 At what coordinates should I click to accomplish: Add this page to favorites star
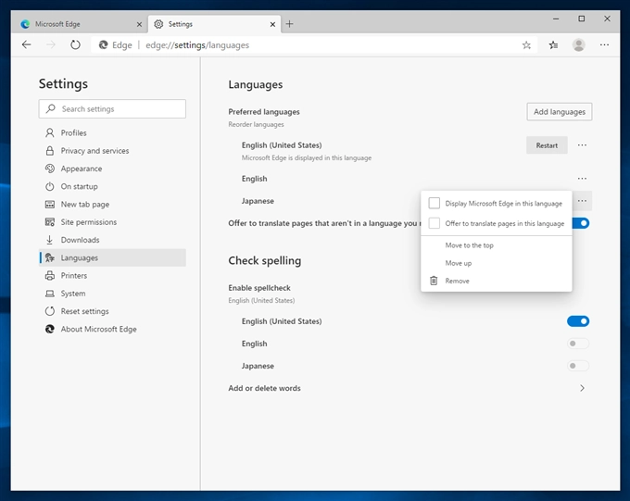pyautogui.click(x=526, y=45)
